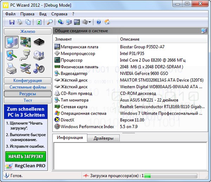Click the Print toolbar icon
This screenshot has width=211, height=182.
point(20,22)
